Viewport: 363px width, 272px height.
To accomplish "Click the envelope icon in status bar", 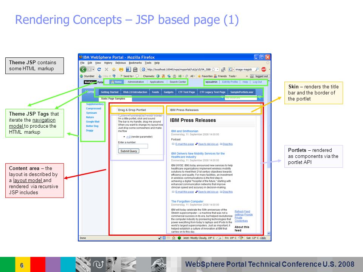I will click(x=168, y=238).
